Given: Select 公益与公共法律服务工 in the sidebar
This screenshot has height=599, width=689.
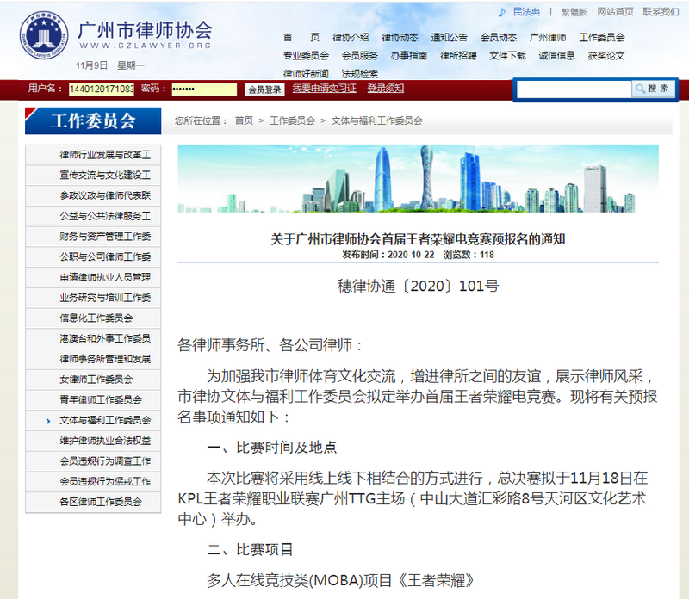Looking at the screenshot, I should tap(93, 216).
